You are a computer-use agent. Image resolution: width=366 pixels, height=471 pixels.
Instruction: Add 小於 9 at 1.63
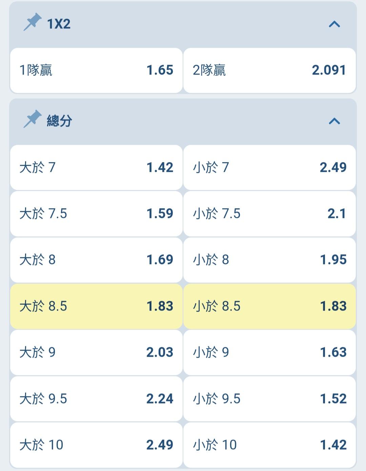click(269, 353)
